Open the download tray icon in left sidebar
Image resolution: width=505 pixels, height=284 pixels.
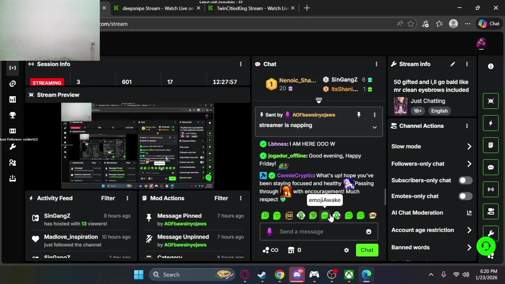click(x=13, y=178)
